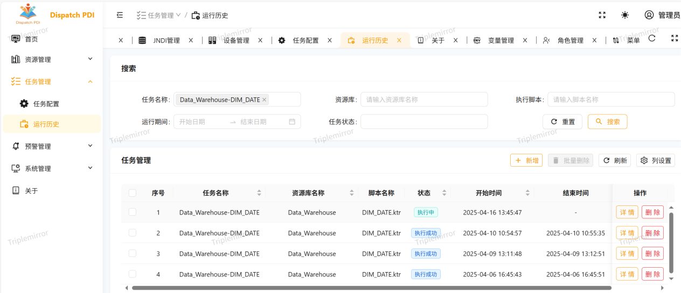Viewport: 681px width, 293px height.
Task: Remove the Data_Warehouse-DIM_DATE tag in 任务名称
Action: [265, 100]
